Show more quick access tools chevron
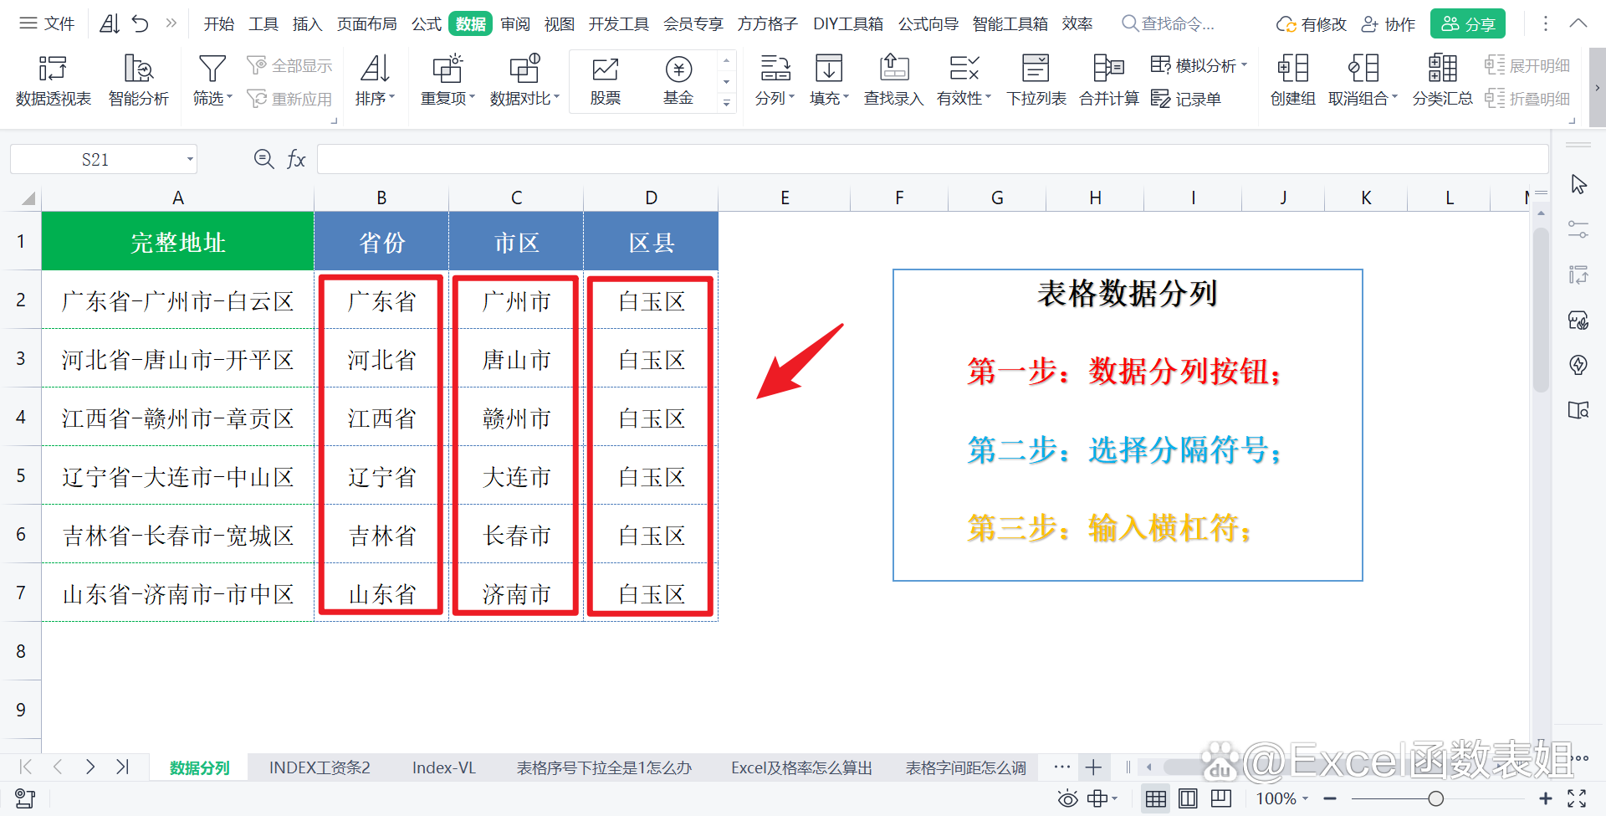 pyautogui.click(x=171, y=23)
